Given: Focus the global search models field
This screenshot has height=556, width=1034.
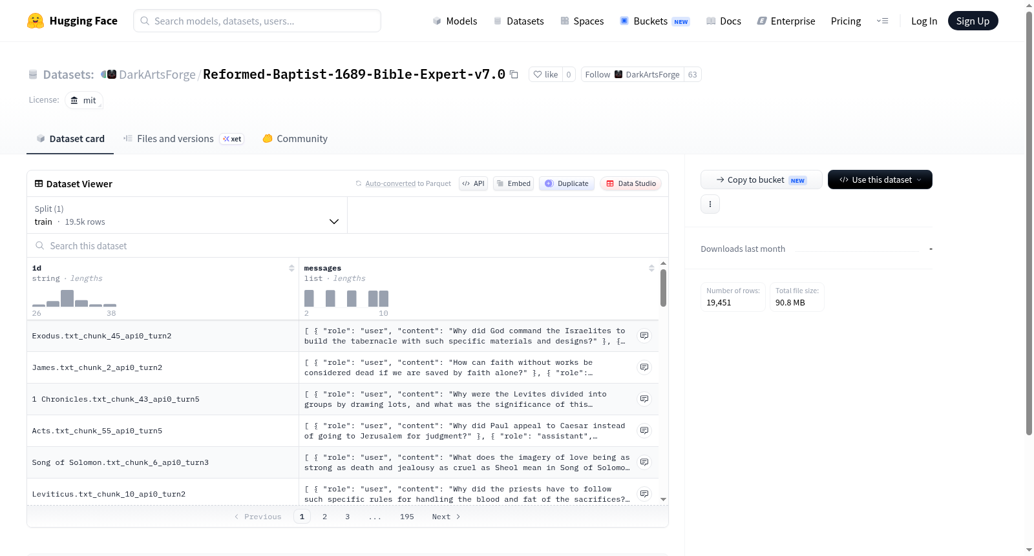Looking at the screenshot, I should point(257,21).
